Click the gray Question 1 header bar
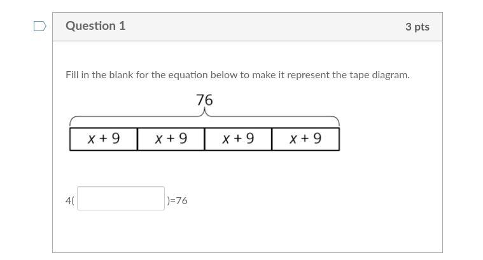The width and height of the screenshot is (483, 260). pos(248,27)
